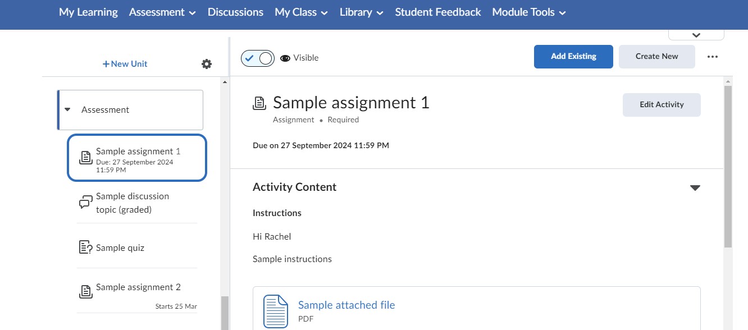The image size is (748, 330).
Task: Open the chevron dropdown above Add Existing
Action: pos(696,34)
